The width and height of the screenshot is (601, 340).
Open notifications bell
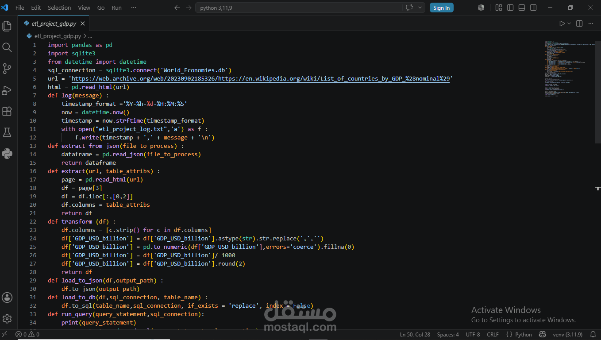click(x=592, y=335)
